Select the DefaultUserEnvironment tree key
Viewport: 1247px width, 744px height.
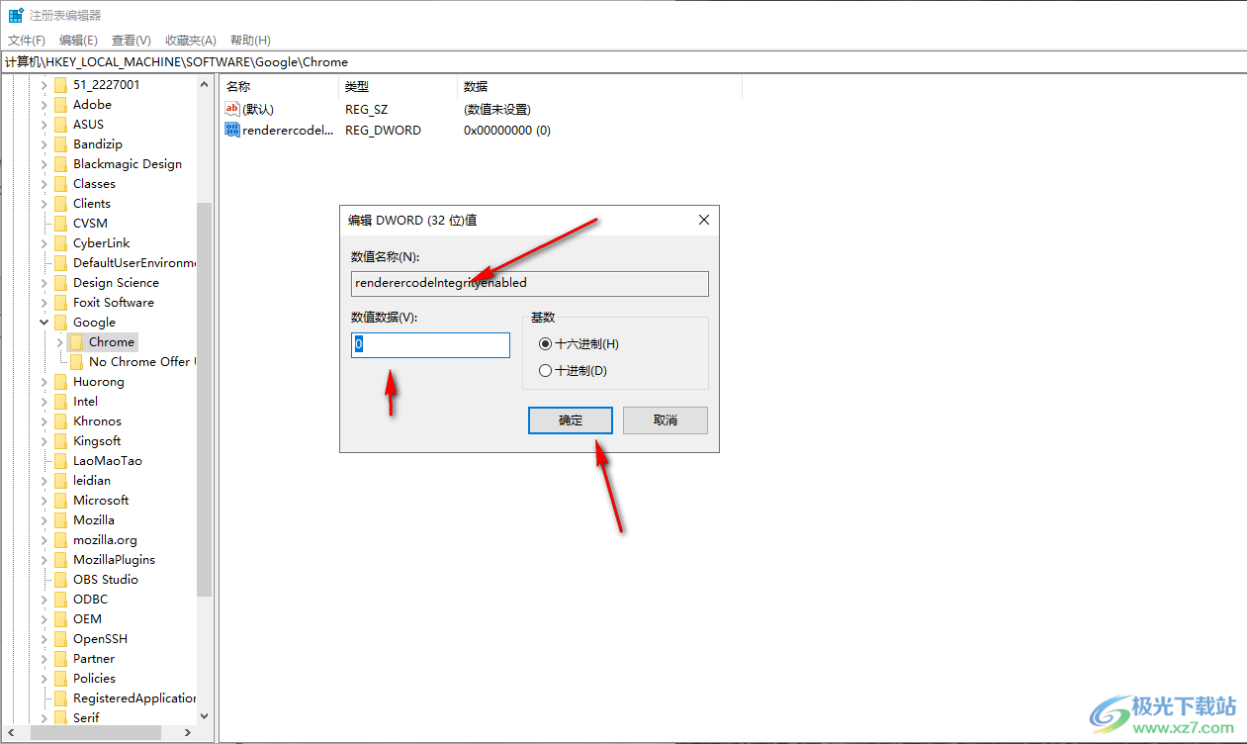(x=134, y=262)
